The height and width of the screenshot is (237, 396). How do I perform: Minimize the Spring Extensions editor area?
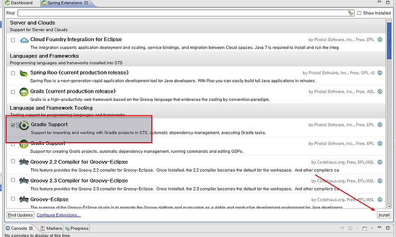click(x=380, y=2)
